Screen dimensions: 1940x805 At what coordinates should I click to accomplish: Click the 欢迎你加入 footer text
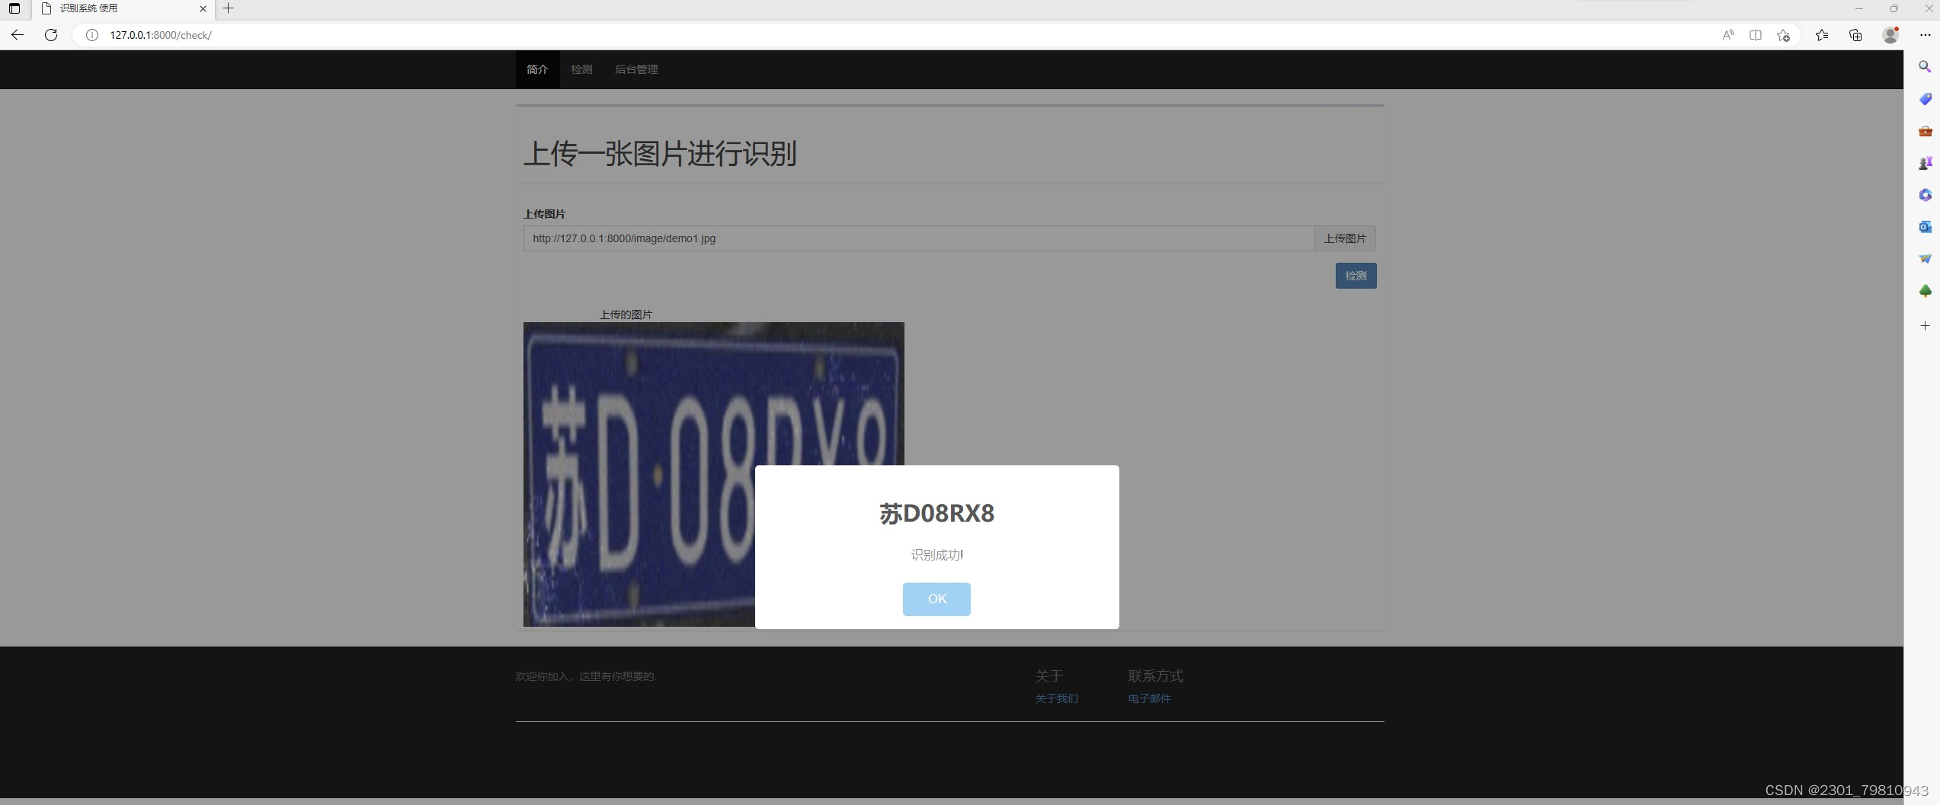click(x=585, y=676)
